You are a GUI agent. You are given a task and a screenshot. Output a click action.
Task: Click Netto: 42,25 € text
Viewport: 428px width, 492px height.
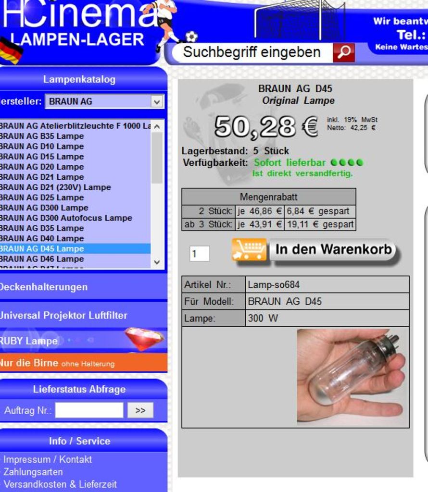pyautogui.click(x=351, y=128)
